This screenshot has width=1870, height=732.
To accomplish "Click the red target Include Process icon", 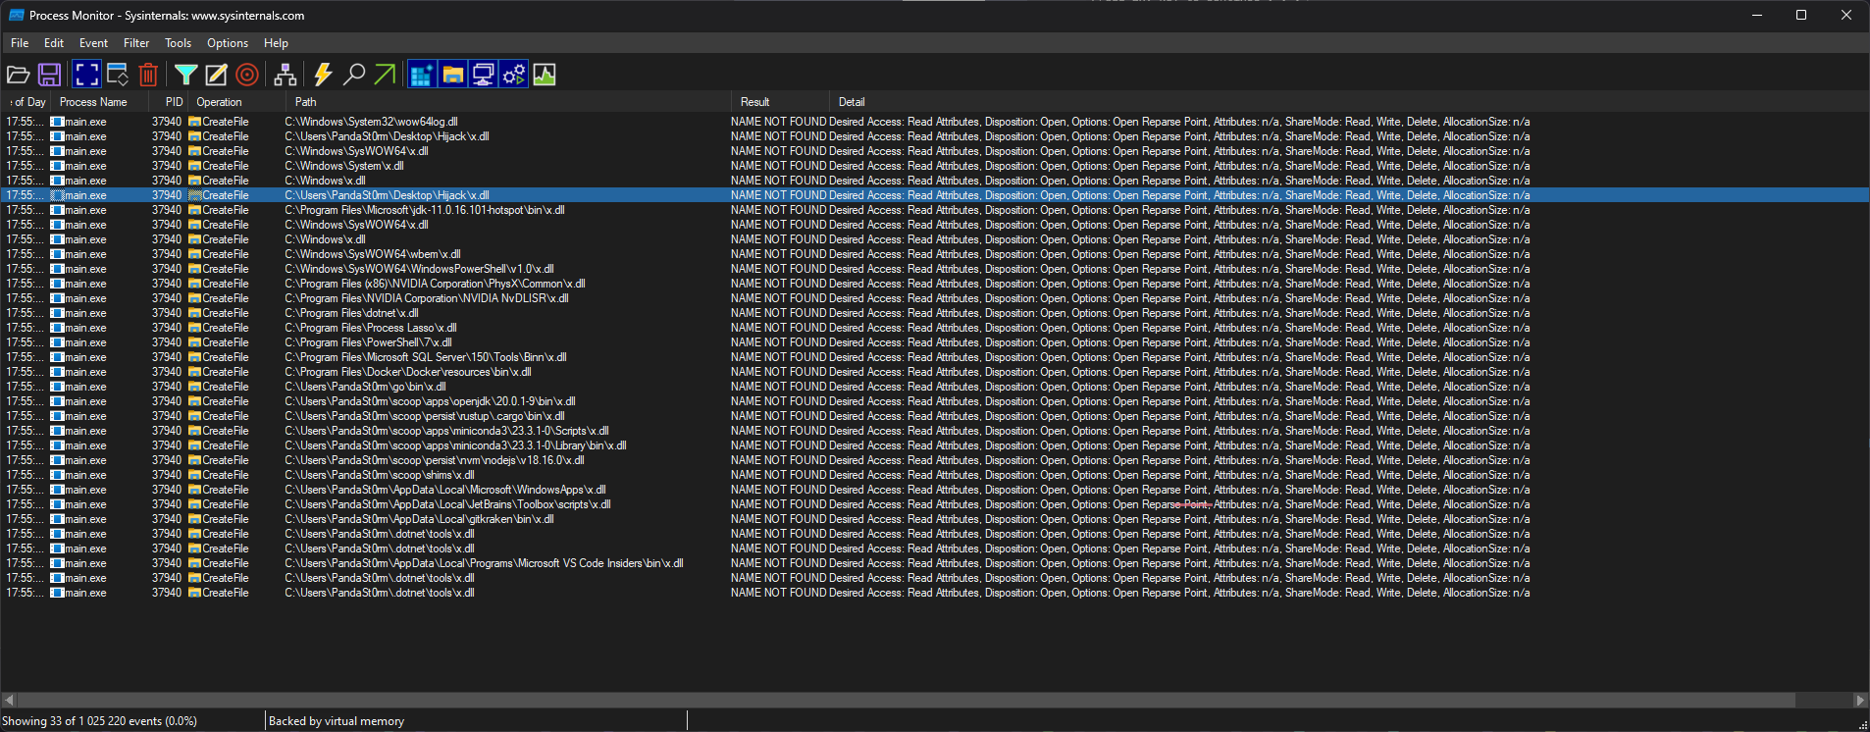I will 247,75.
